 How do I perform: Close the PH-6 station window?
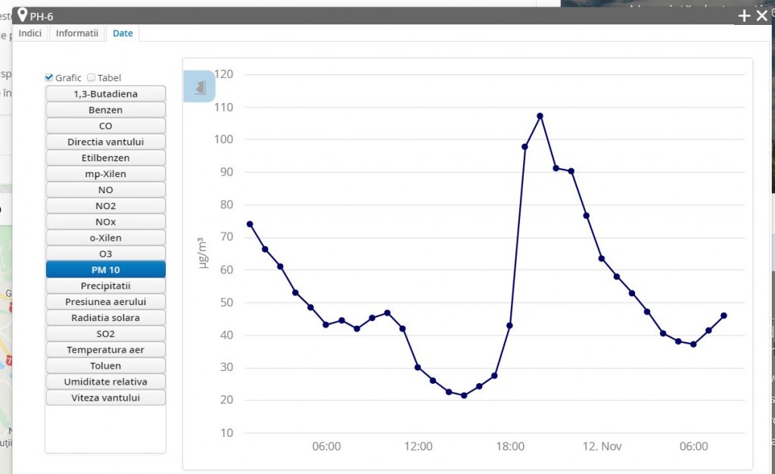pos(761,16)
